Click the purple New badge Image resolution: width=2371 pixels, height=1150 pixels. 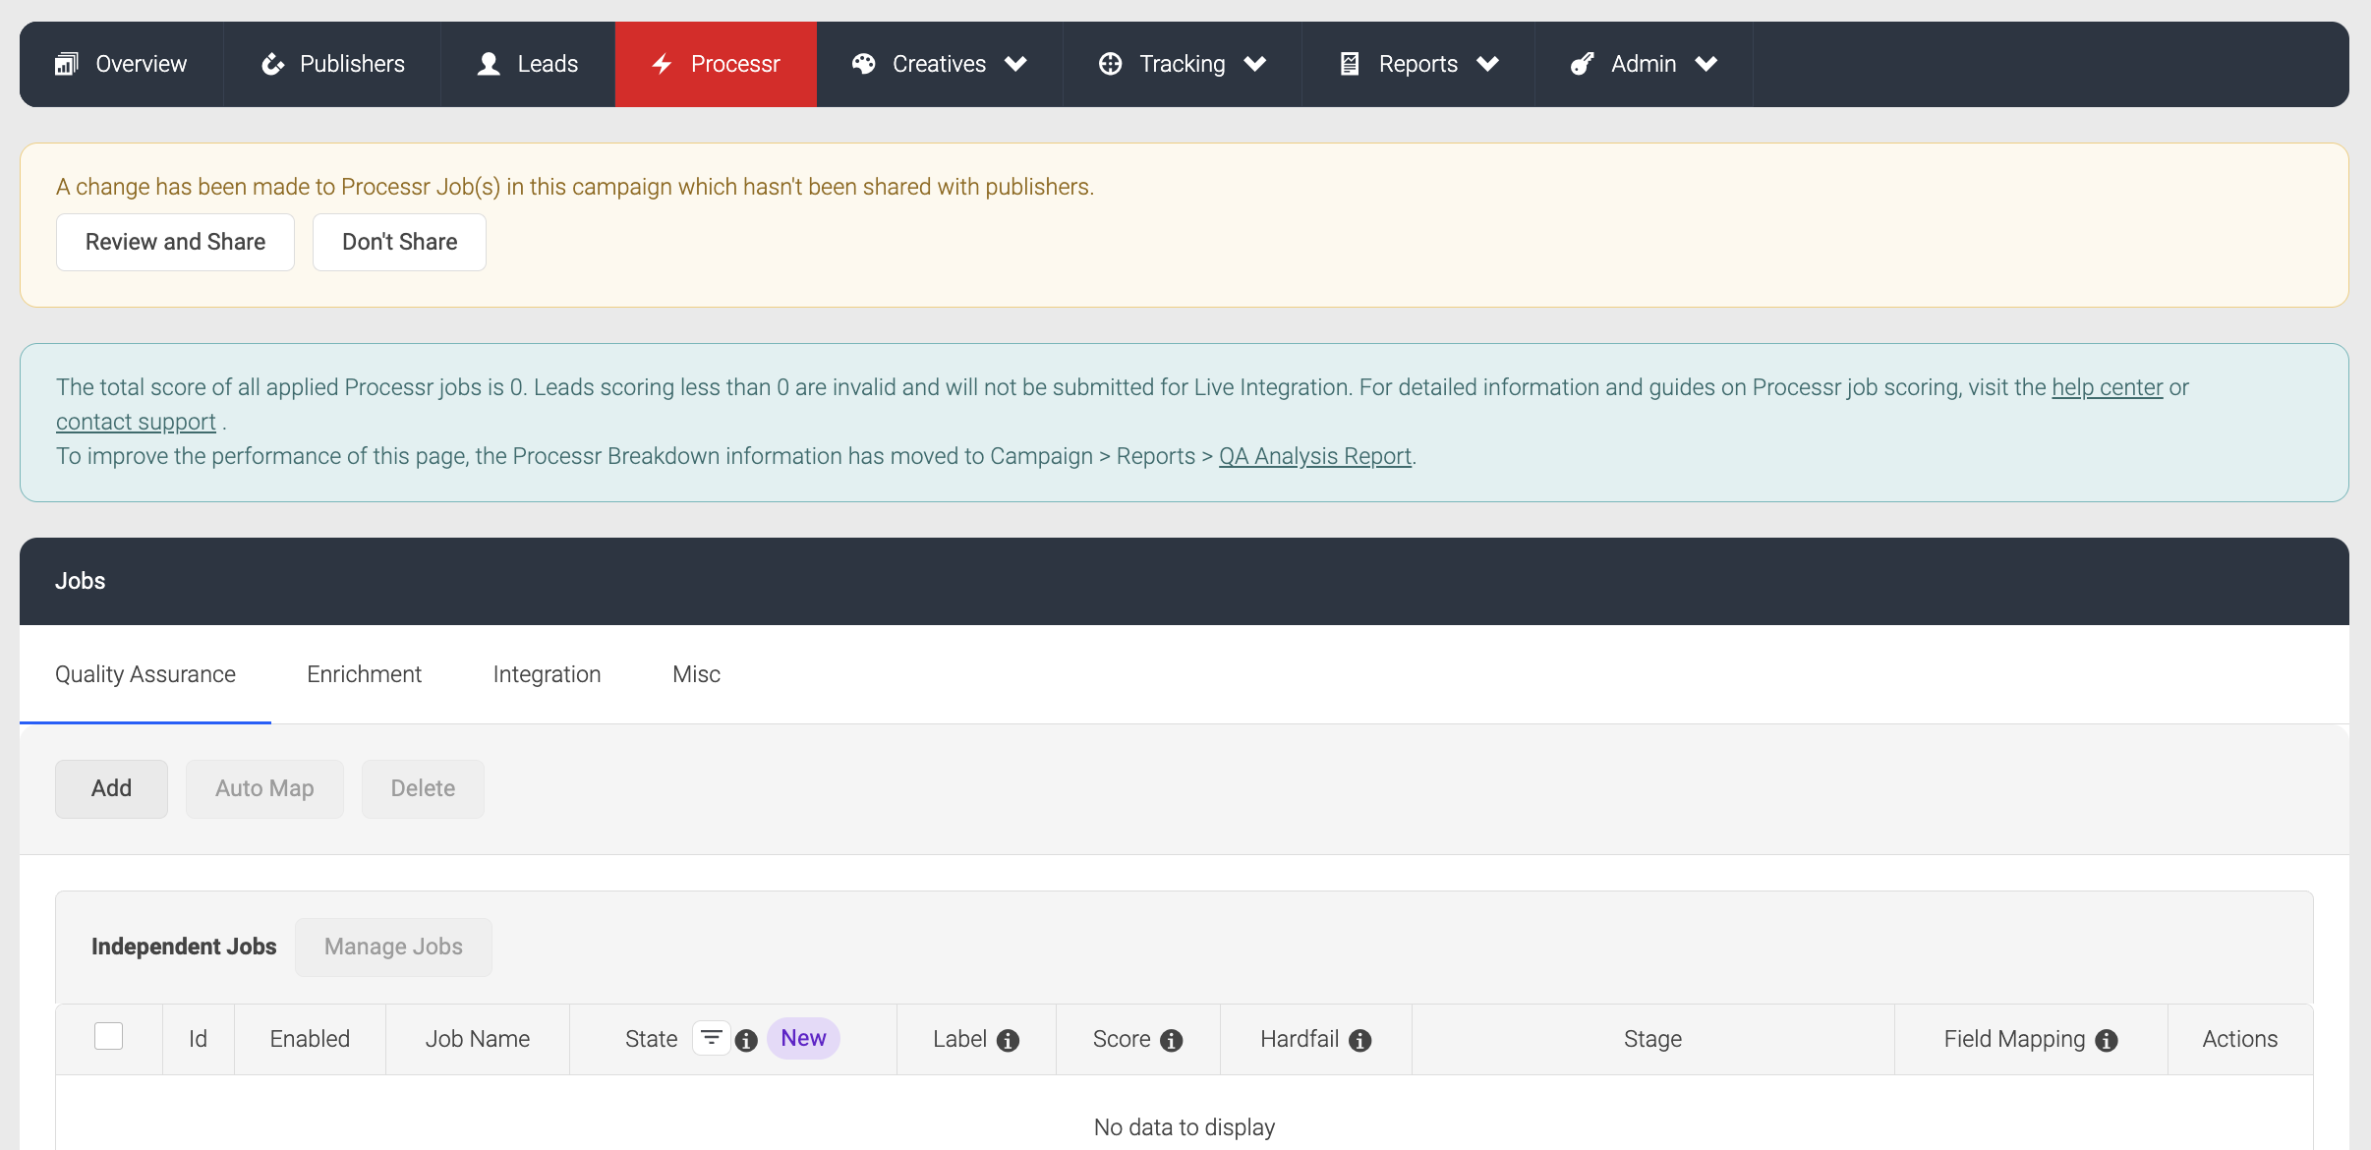(x=803, y=1038)
